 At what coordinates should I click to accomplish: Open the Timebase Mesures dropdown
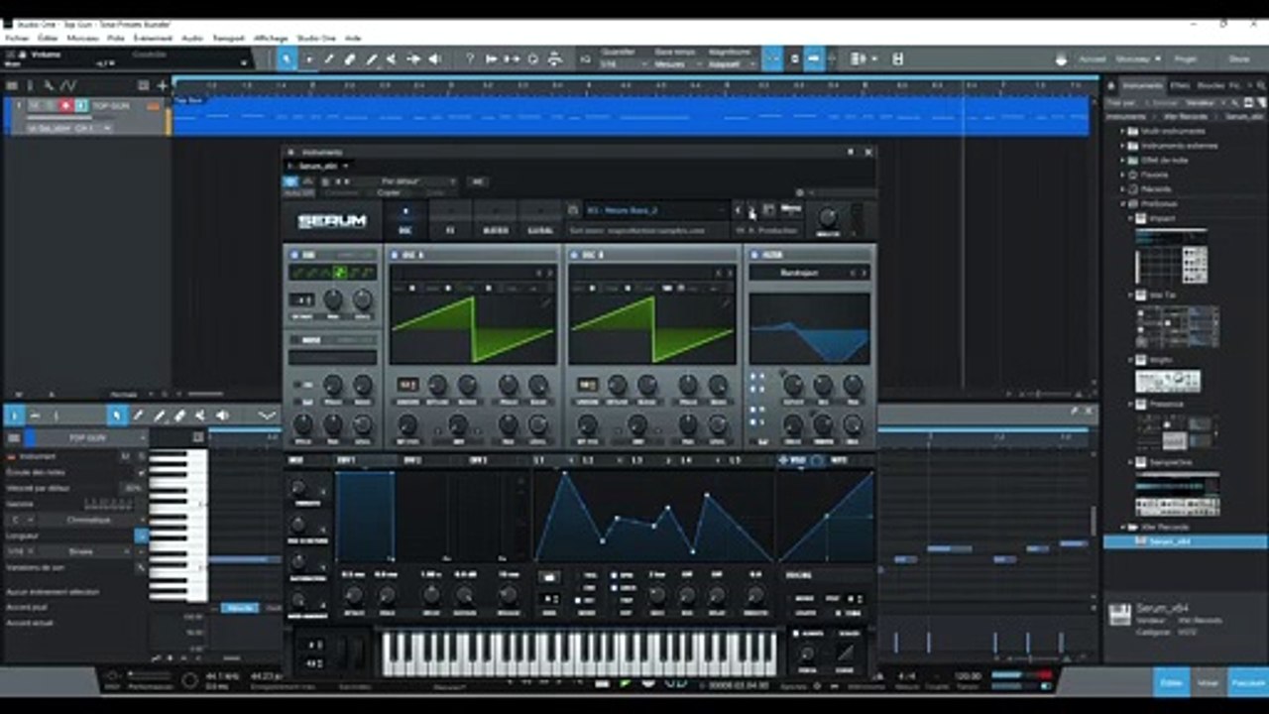679,64
